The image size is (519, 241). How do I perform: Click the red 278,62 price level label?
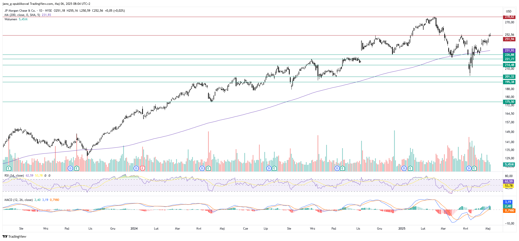509,17
